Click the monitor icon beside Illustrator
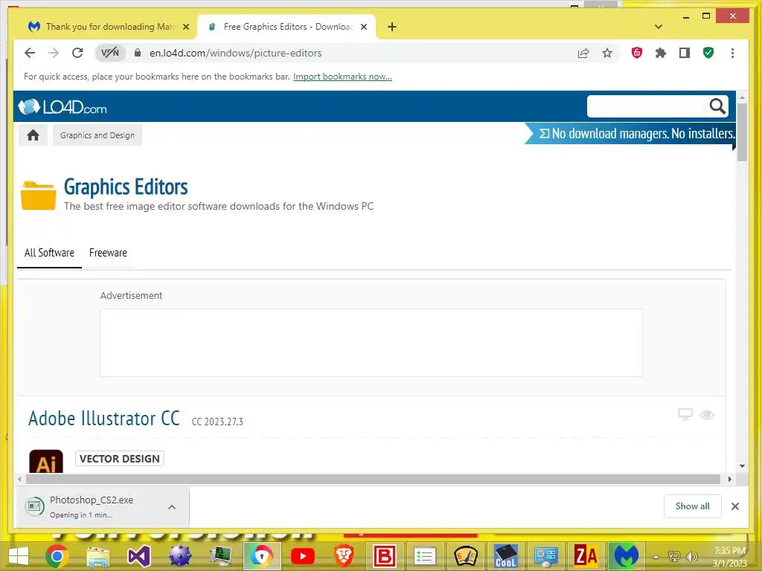Screen dimensions: 762x571 pyautogui.click(x=685, y=414)
